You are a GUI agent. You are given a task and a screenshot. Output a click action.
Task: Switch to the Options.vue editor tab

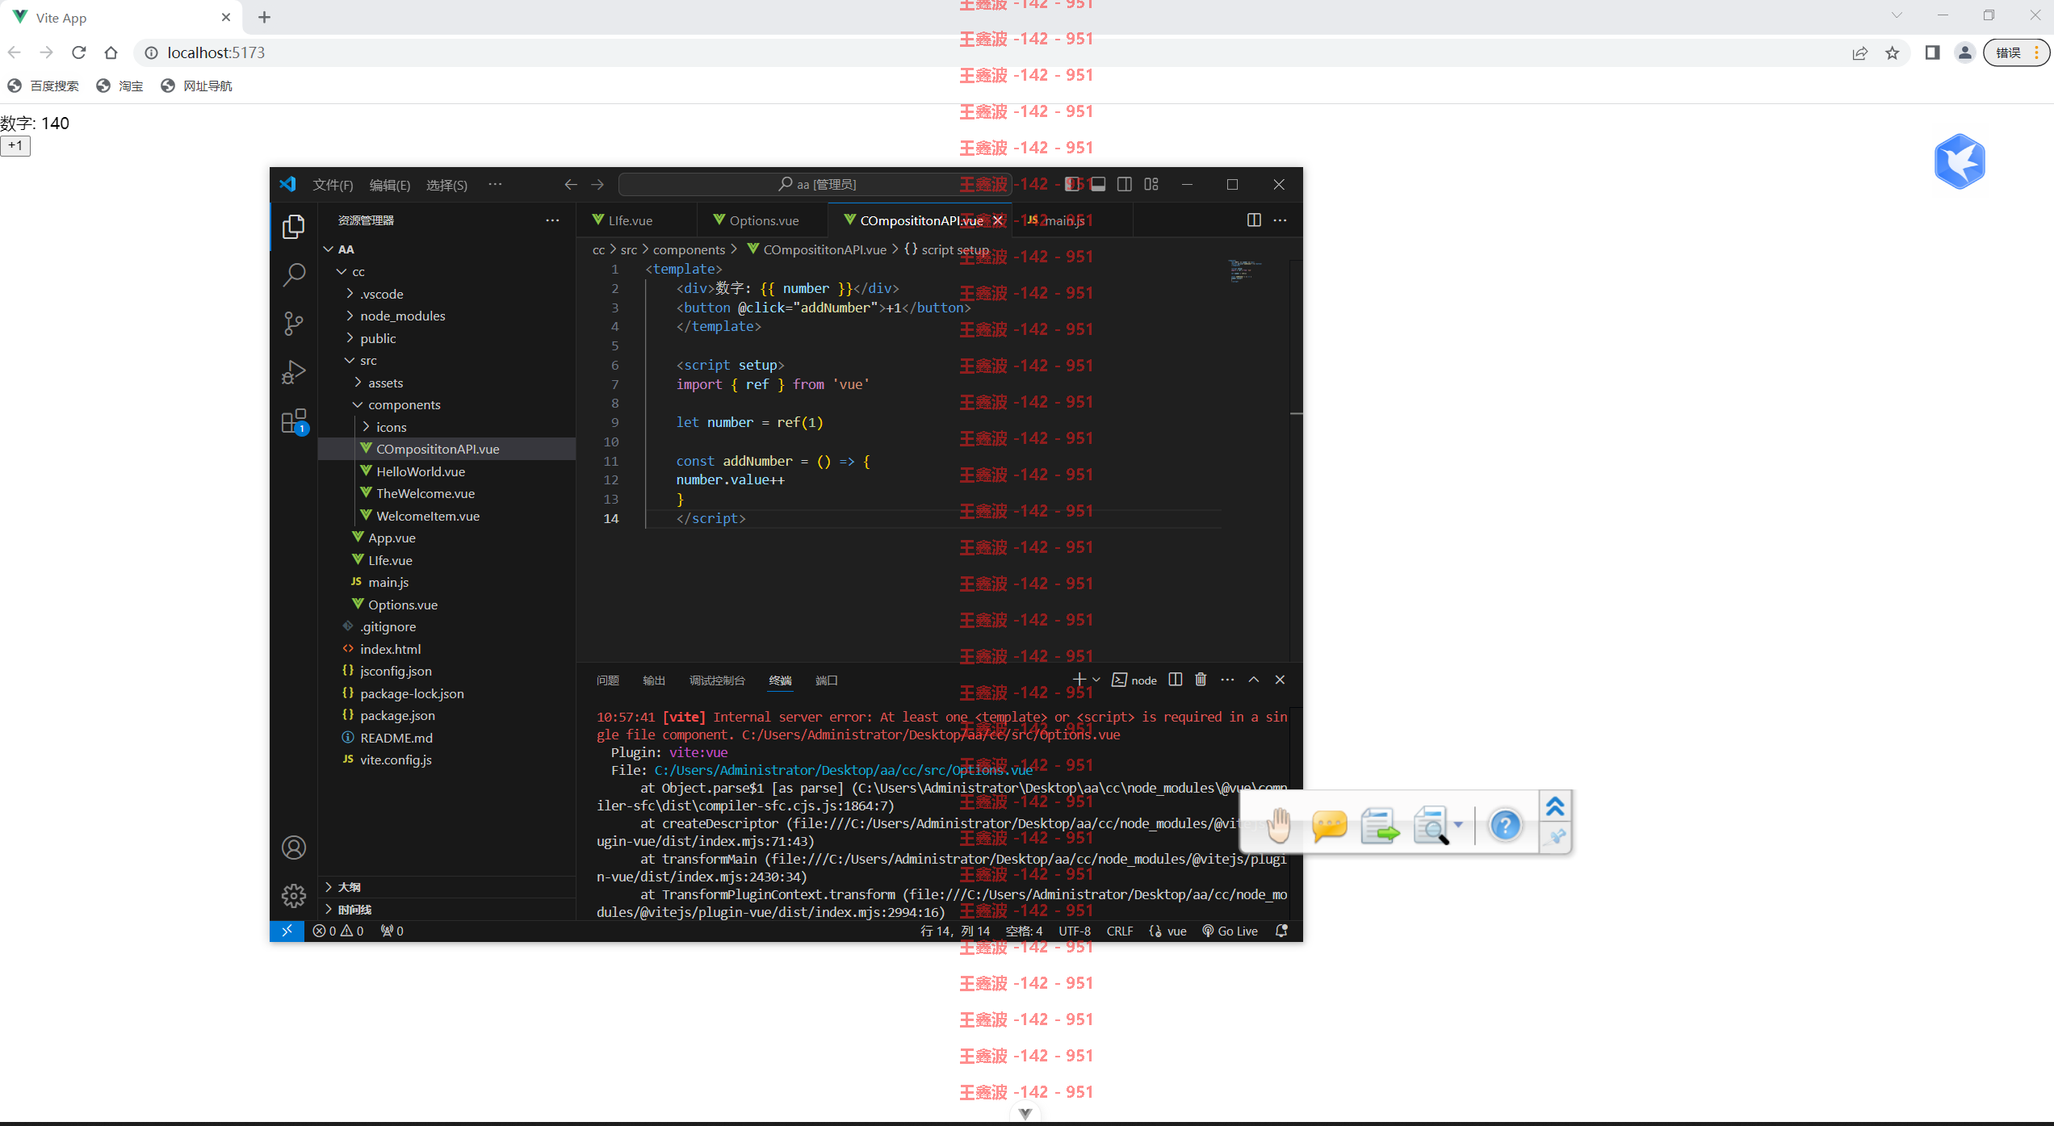[764, 220]
